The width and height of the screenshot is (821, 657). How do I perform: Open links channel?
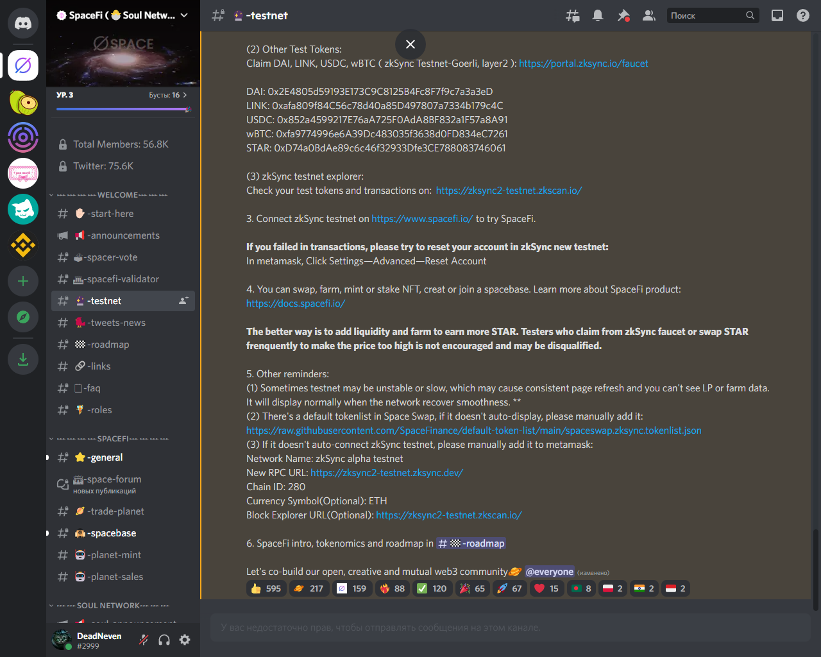coord(123,366)
